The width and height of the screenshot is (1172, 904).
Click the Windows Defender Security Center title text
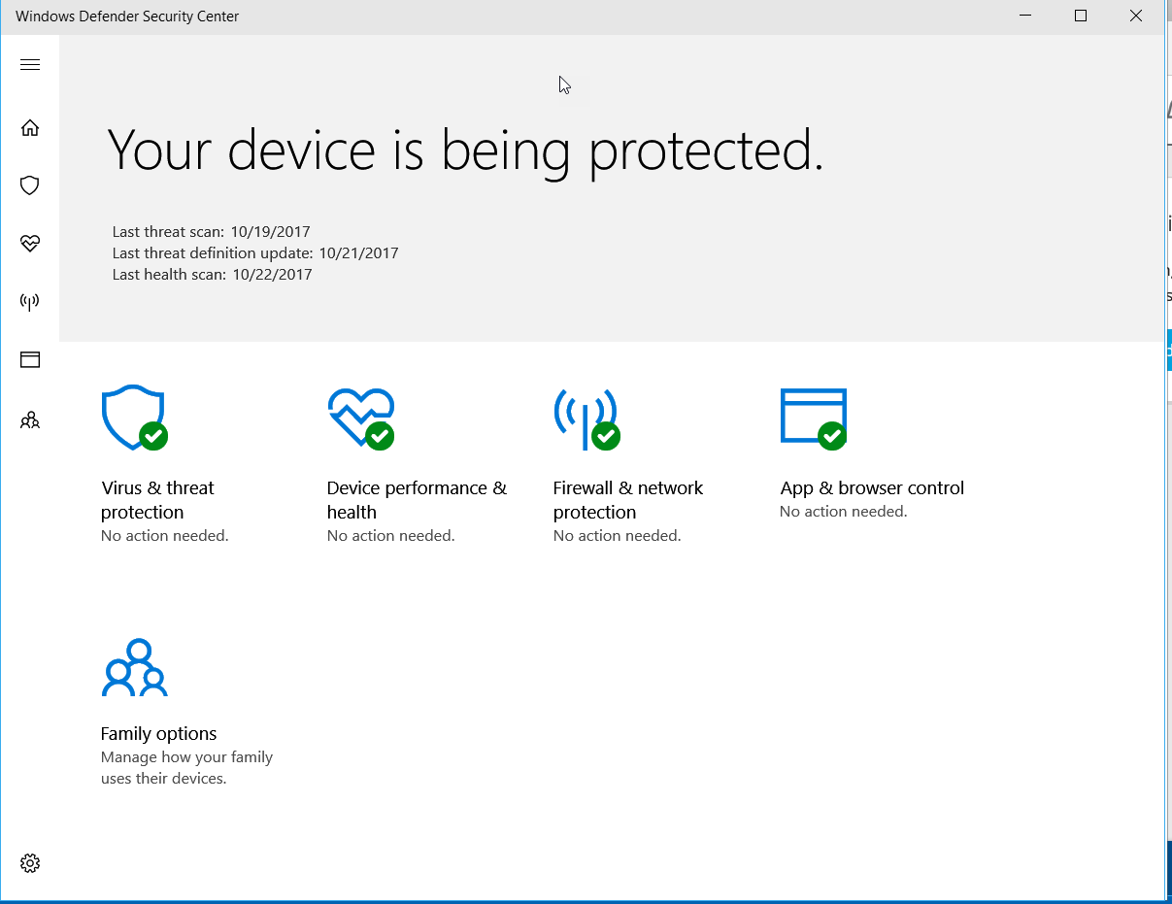(x=127, y=17)
